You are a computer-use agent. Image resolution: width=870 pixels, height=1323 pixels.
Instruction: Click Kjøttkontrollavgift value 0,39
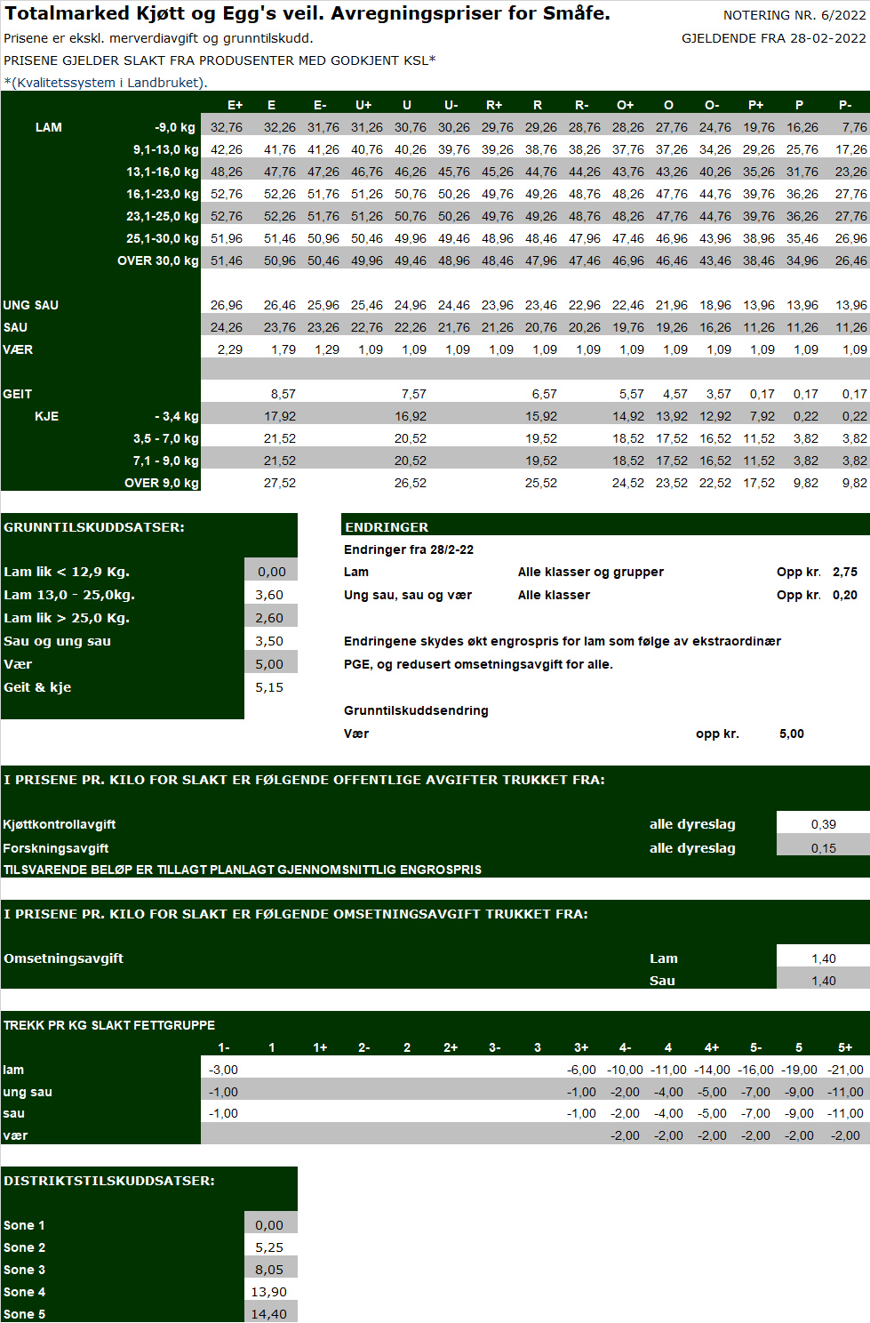824,824
